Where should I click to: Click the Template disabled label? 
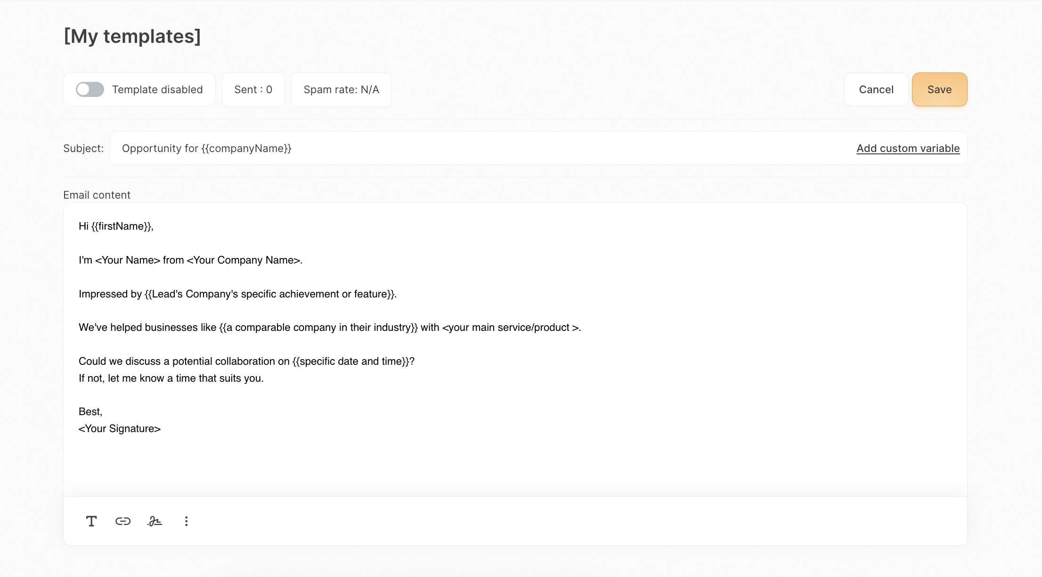pos(157,89)
